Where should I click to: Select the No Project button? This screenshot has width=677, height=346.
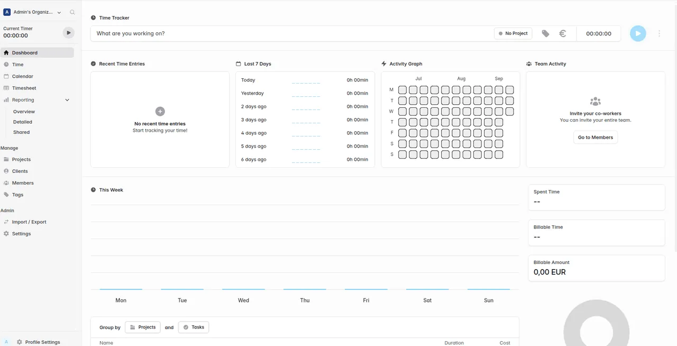[513, 33]
